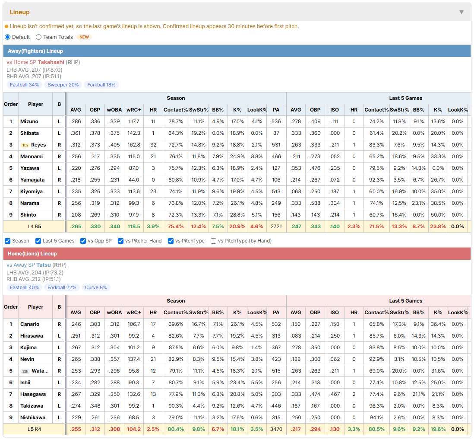The width and height of the screenshot is (474, 440).
Task: Click player Canario in Lions lineup
Action: [30, 324]
